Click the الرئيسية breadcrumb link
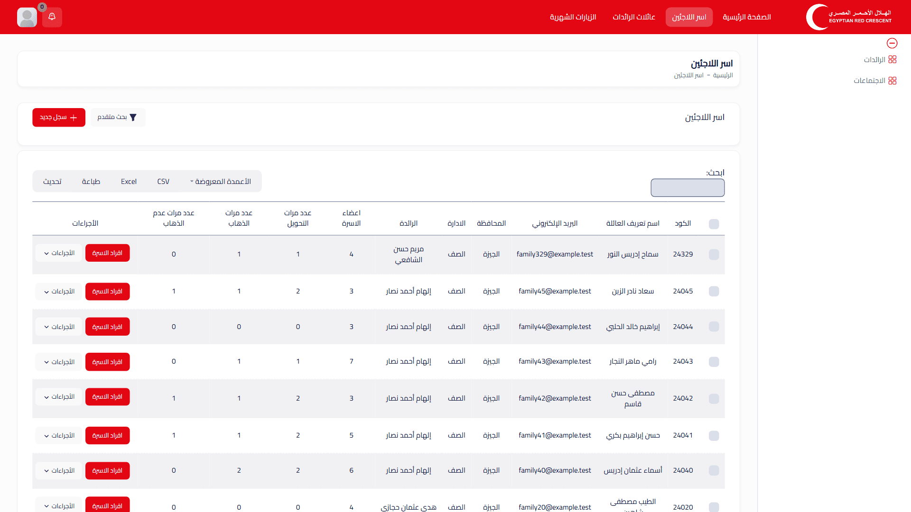Image resolution: width=911 pixels, height=512 pixels. click(723, 75)
